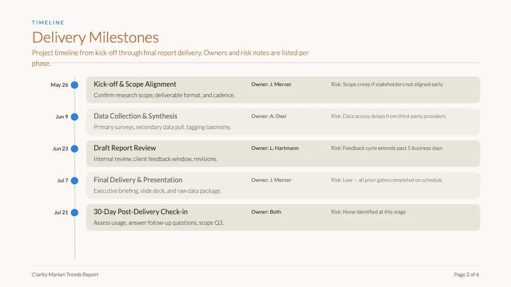This screenshot has width=511, height=287.
Task: Click the Owner: Both text
Action: (x=266, y=212)
